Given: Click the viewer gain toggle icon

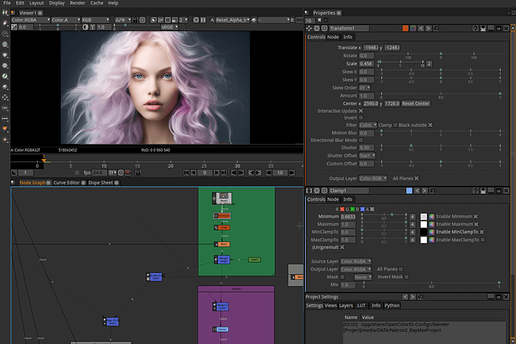Looking at the screenshot, I should click(x=14, y=27).
